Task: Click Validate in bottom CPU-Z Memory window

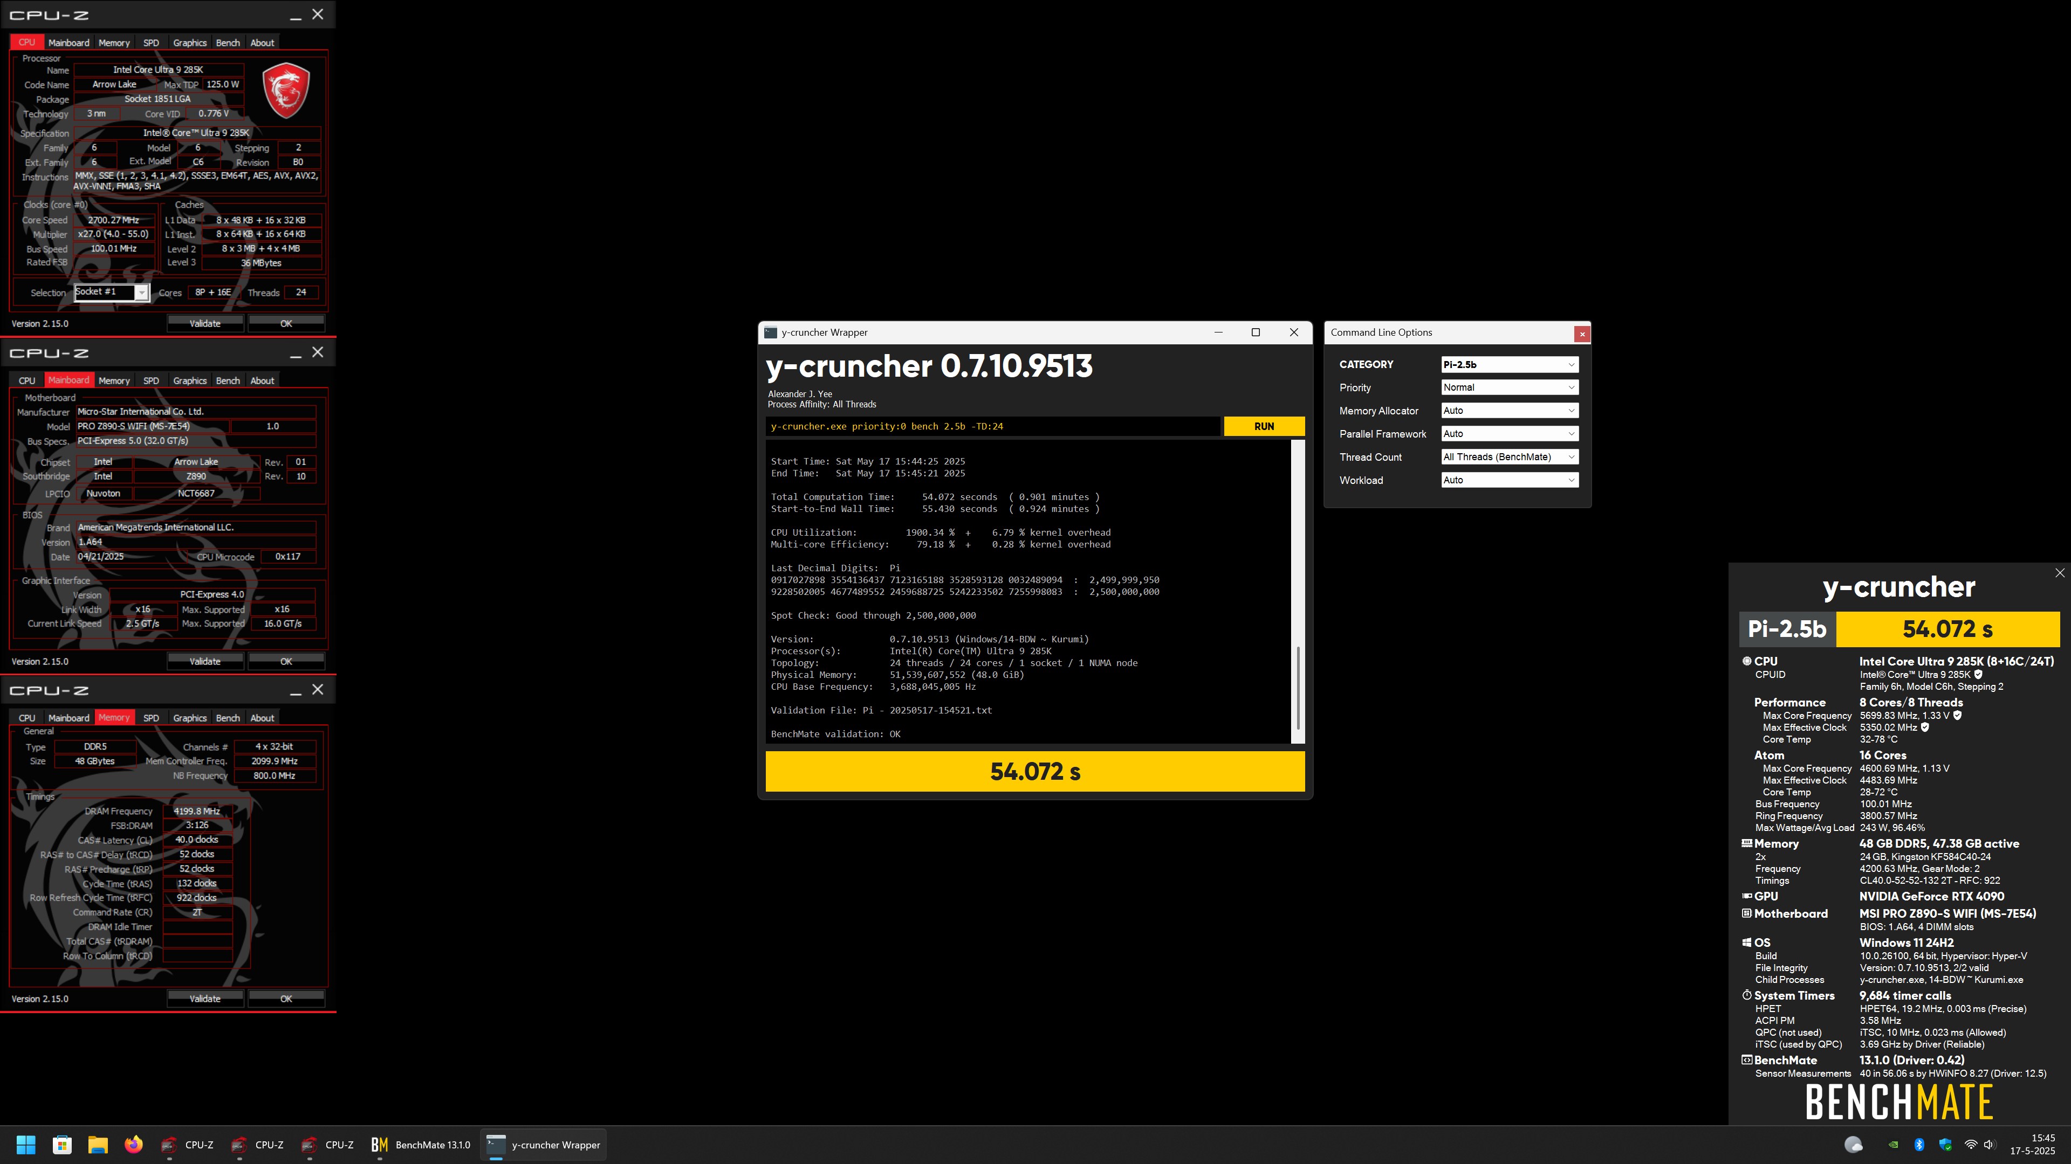Action: point(205,999)
